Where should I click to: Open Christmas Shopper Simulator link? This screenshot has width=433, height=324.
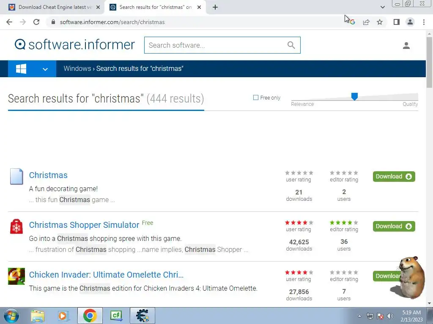click(x=84, y=225)
